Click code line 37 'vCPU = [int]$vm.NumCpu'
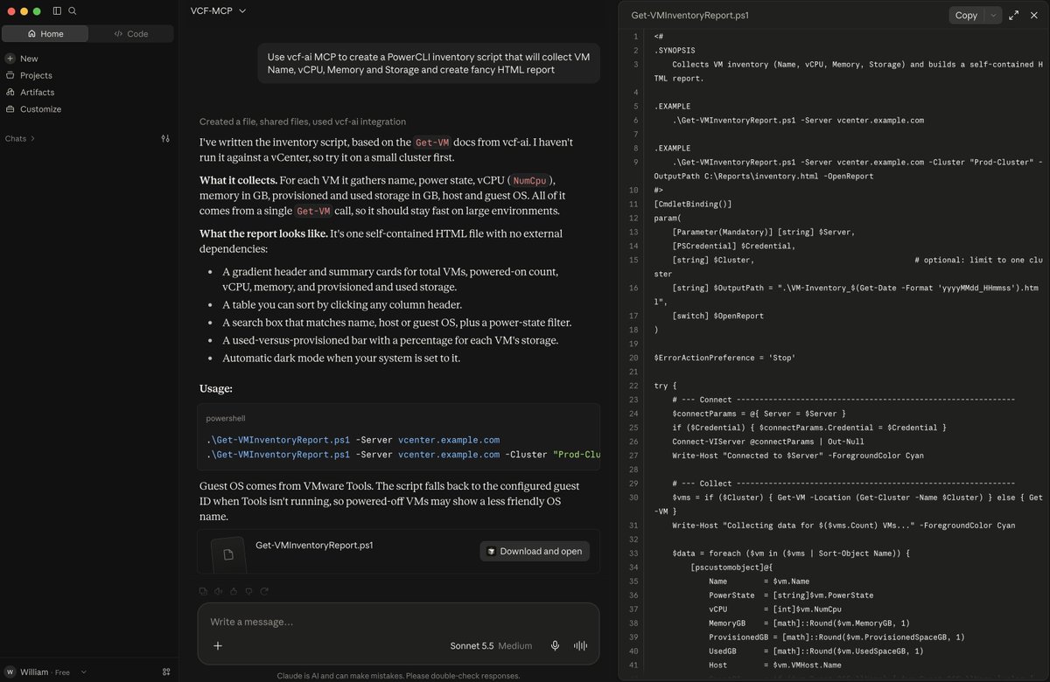The width and height of the screenshot is (1050, 682). pos(775,609)
